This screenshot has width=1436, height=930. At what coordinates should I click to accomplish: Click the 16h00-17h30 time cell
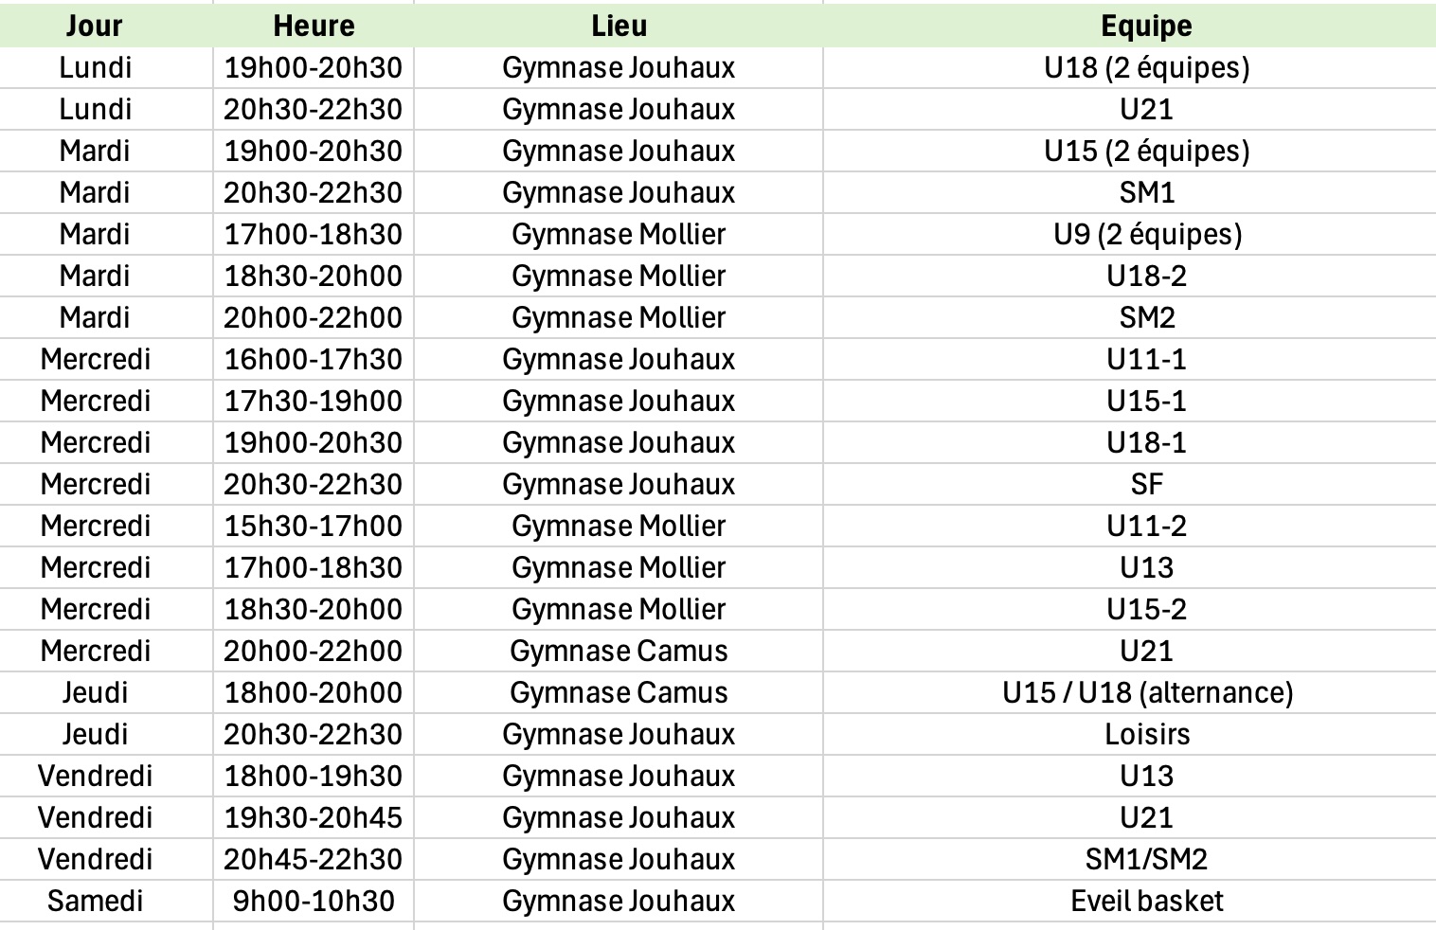[x=314, y=359]
